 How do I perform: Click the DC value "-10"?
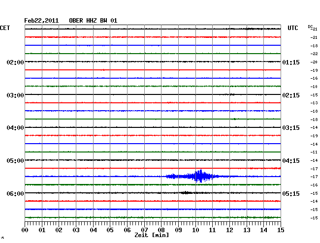[x=314, y=87]
